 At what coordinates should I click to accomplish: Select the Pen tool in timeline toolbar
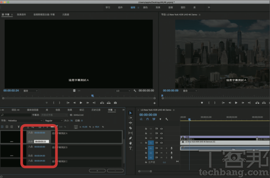click(x=130, y=138)
